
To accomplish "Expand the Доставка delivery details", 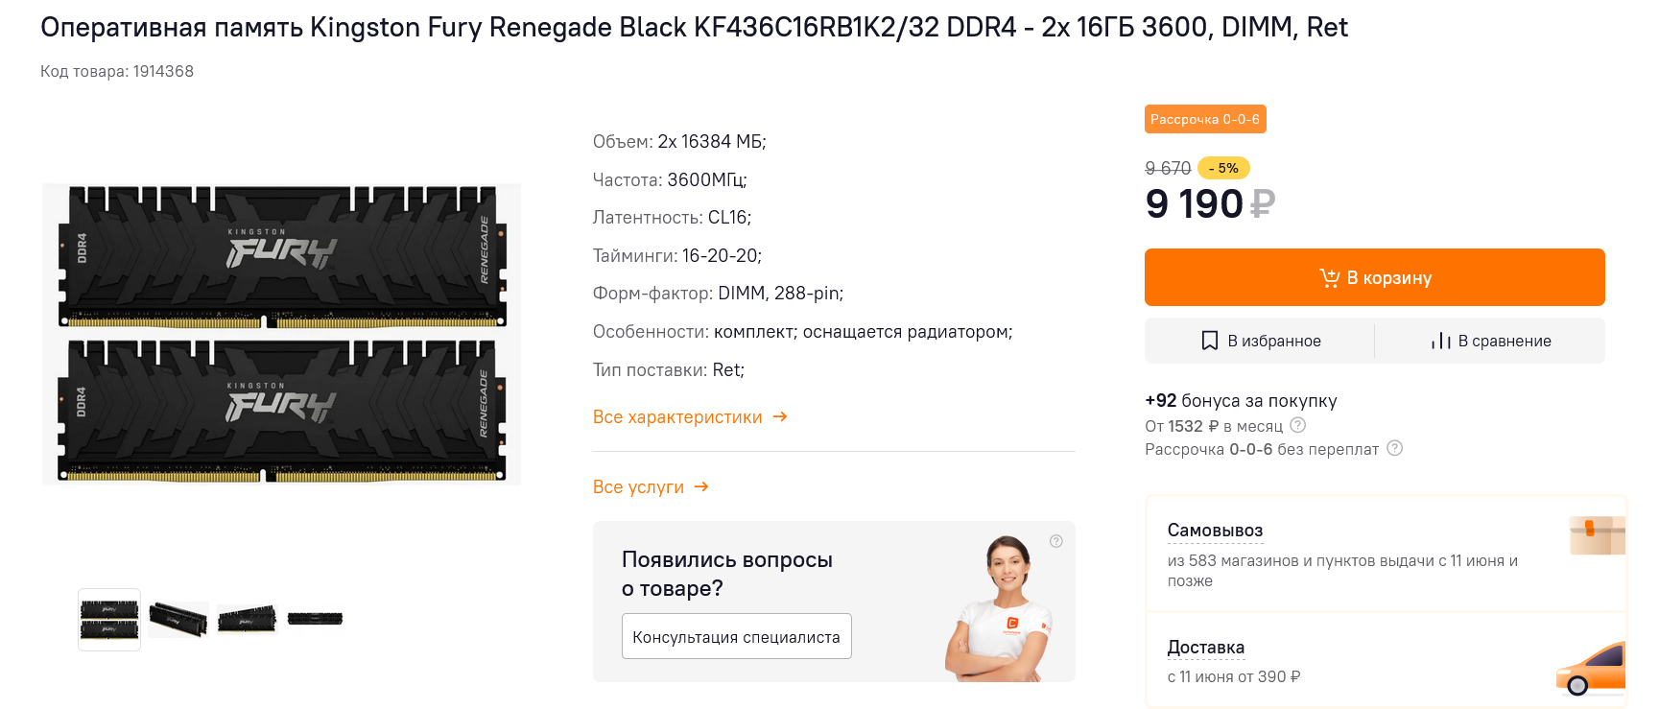I will (1205, 648).
